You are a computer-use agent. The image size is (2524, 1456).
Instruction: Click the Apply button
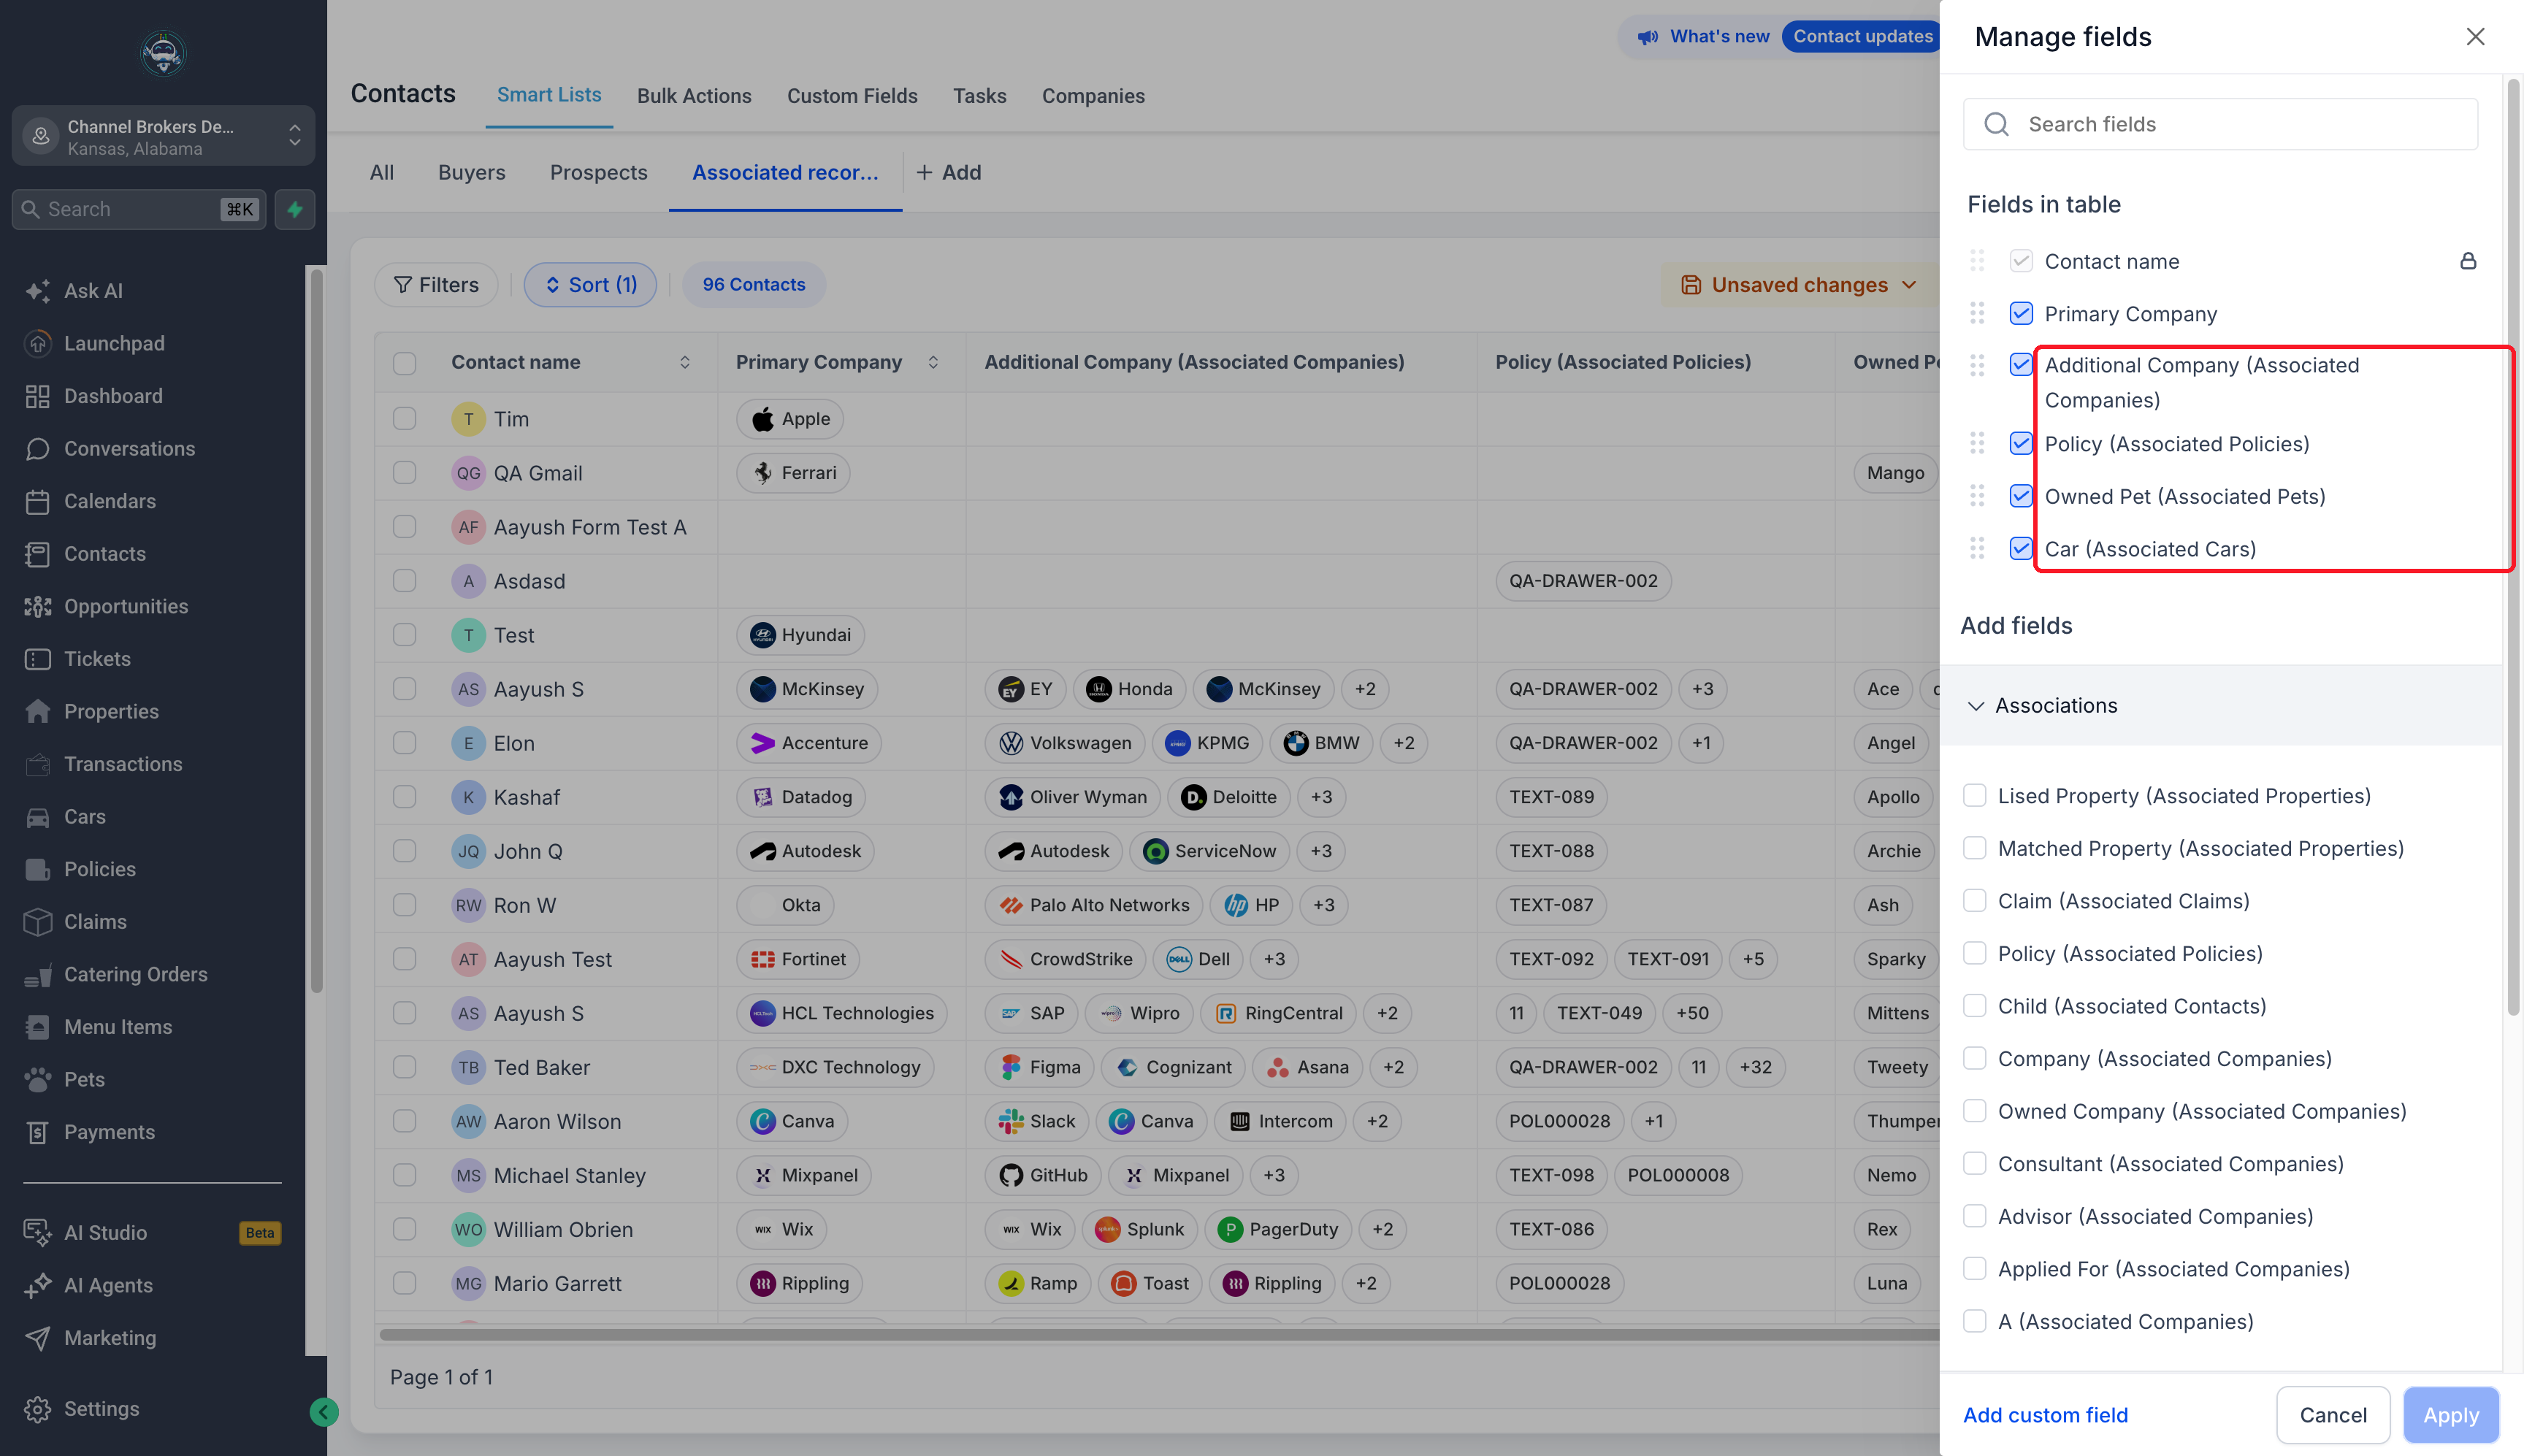pos(2451,1415)
